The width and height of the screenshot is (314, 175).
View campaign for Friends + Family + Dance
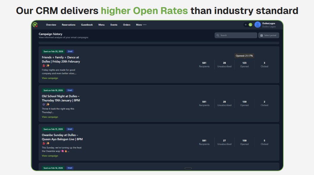pos(50,78)
